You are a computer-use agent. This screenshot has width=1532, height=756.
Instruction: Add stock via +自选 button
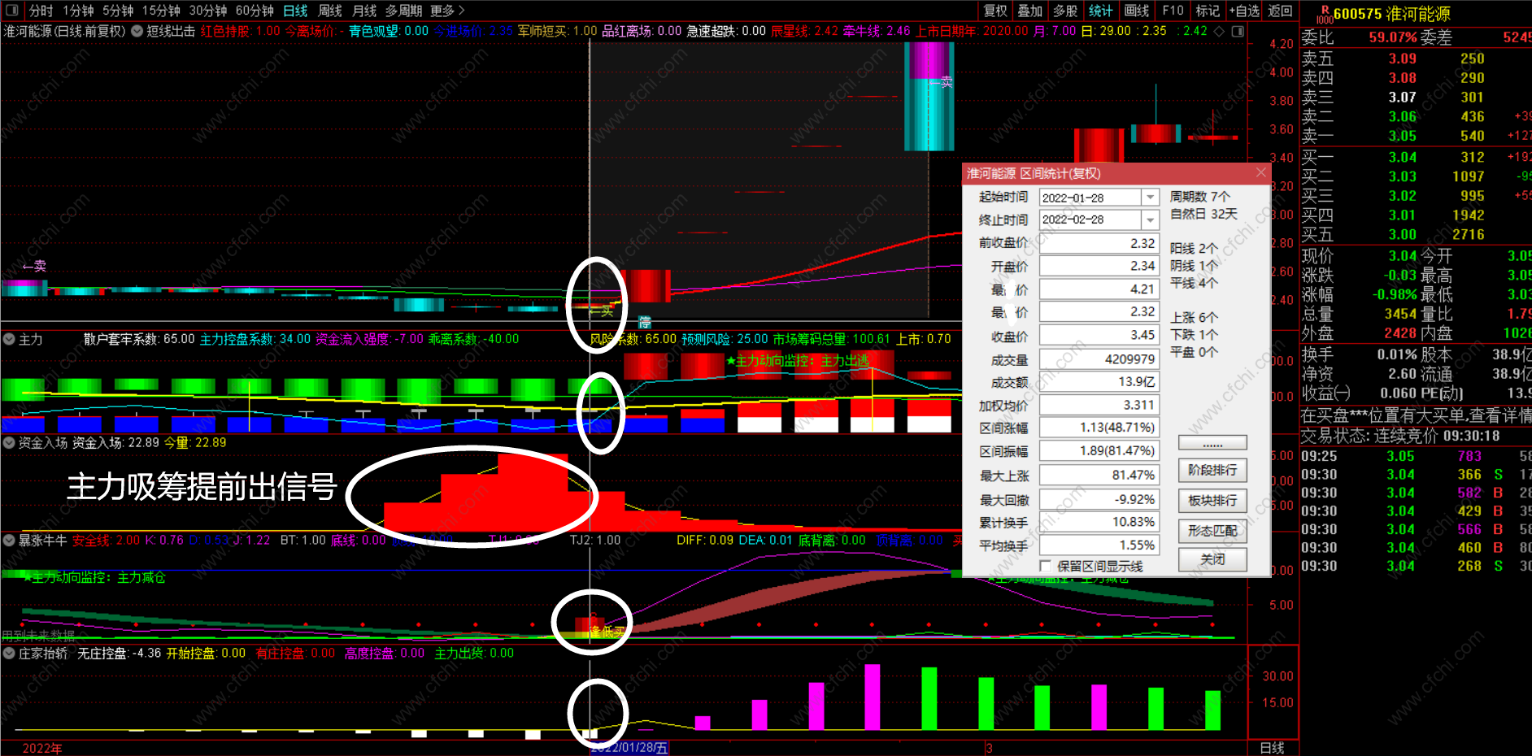click(x=1244, y=11)
